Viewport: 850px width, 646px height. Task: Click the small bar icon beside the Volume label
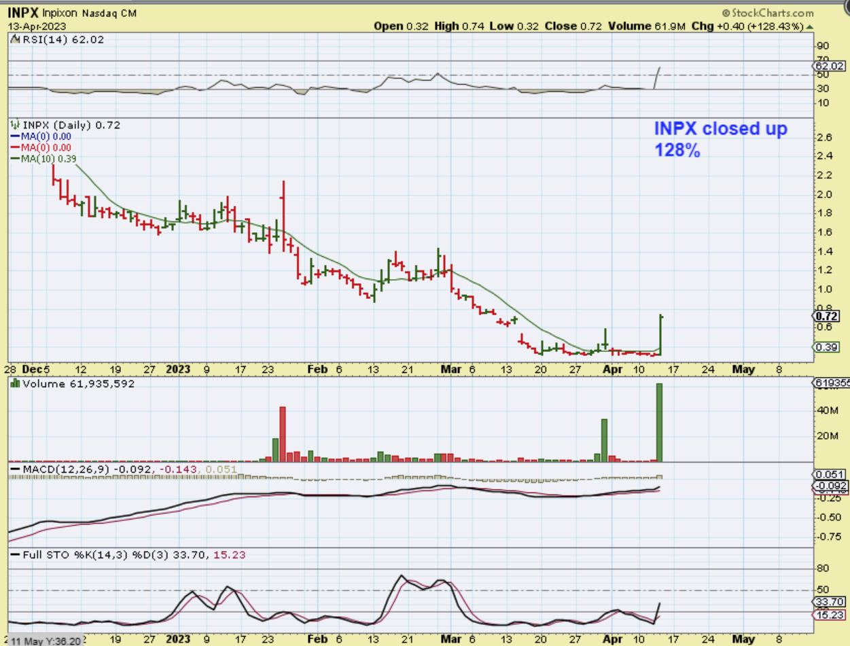[x=15, y=384]
